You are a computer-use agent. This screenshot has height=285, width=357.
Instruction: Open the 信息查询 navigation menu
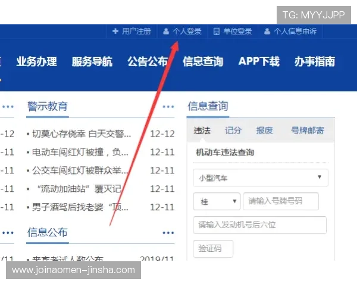click(203, 62)
